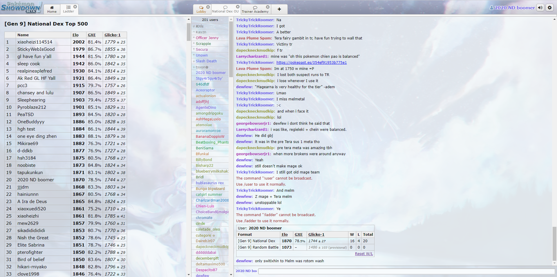The image size is (557, 277).
Task: Switch to the Trainer Academy tab
Action: (x=255, y=10)
